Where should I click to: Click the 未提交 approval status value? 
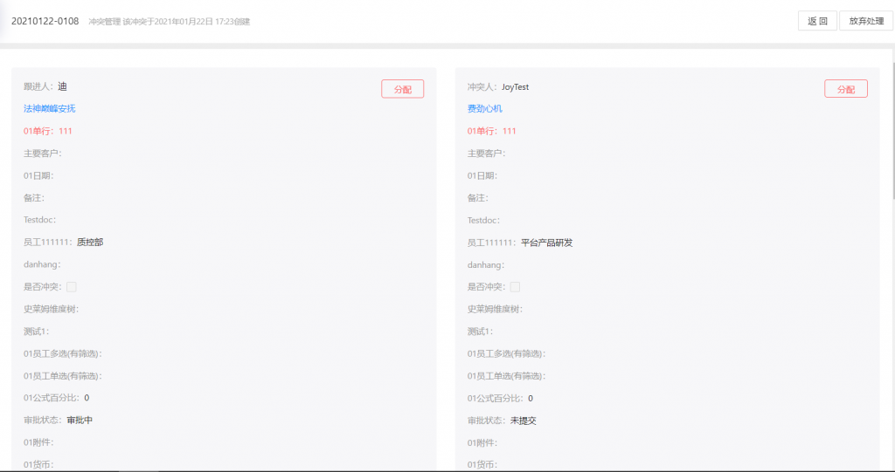tap(524, 421)
